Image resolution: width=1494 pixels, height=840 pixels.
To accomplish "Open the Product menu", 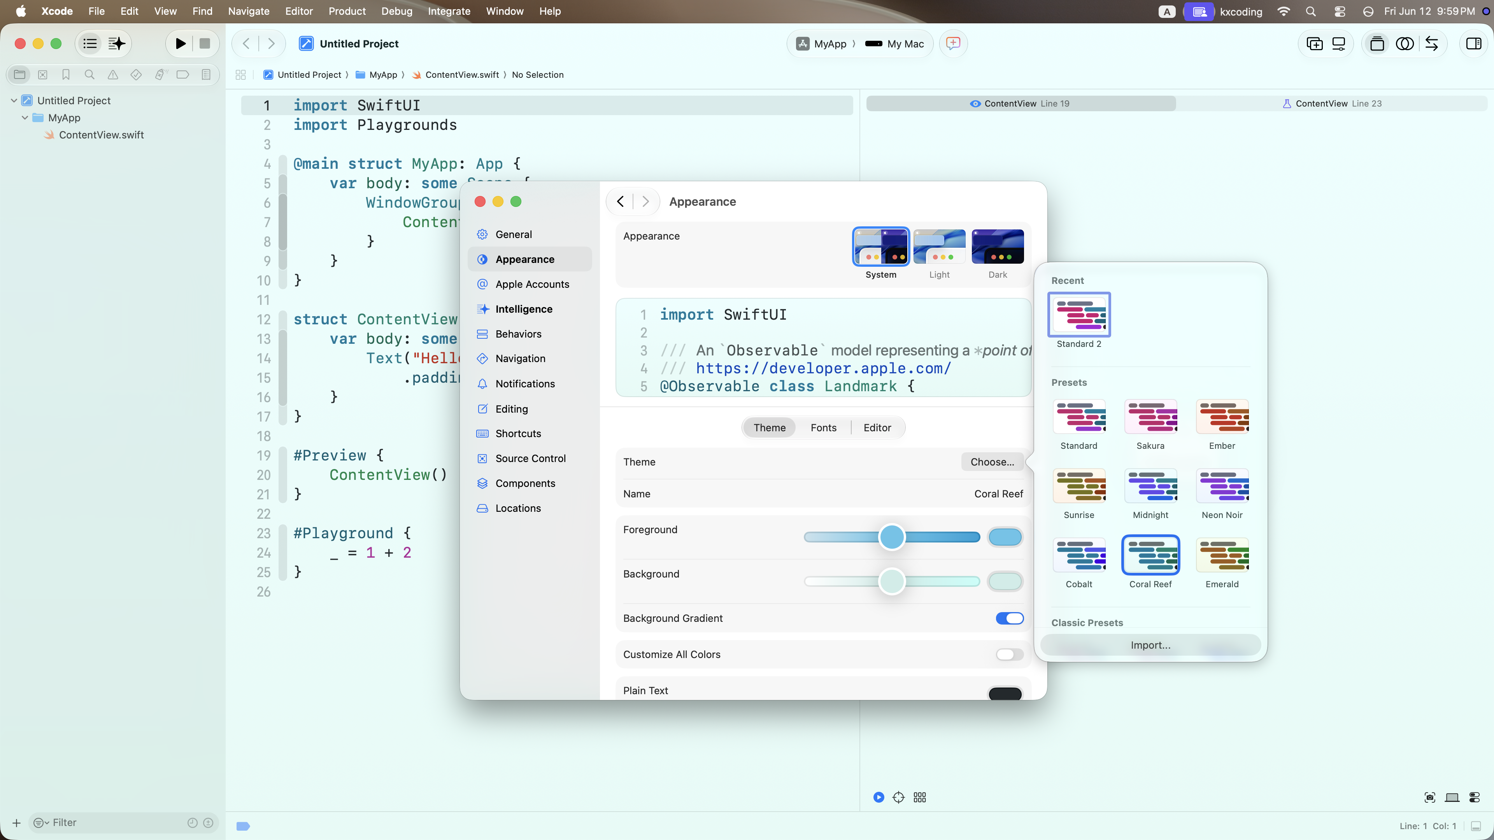I will [x=347, y=11].
